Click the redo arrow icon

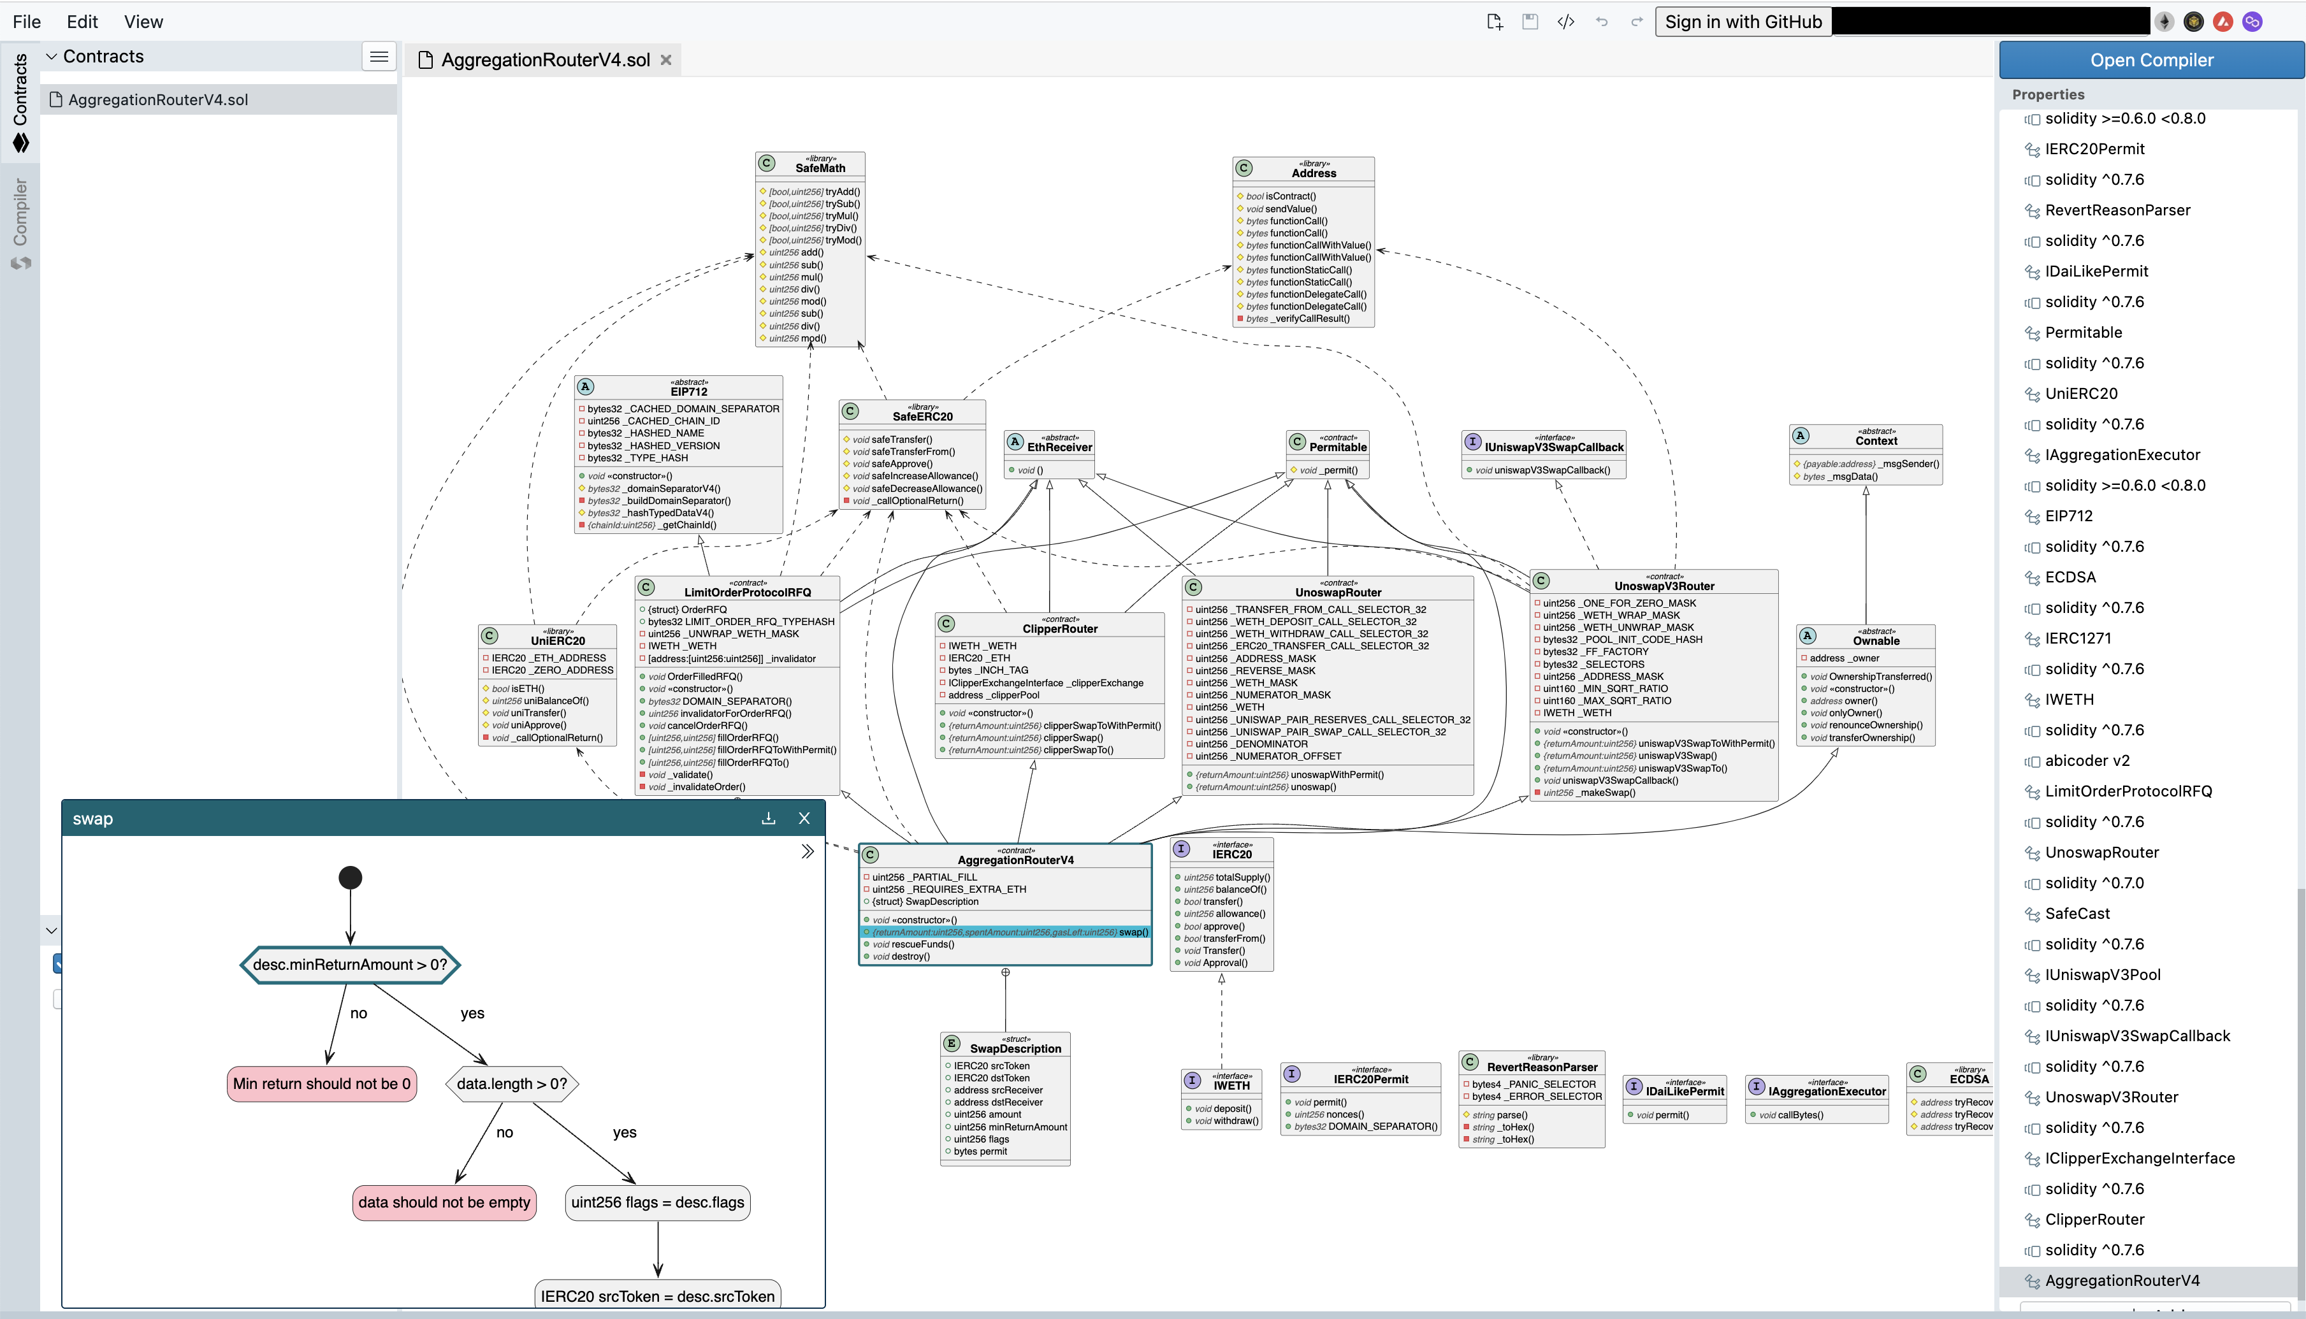click(x=1636, y=22)
